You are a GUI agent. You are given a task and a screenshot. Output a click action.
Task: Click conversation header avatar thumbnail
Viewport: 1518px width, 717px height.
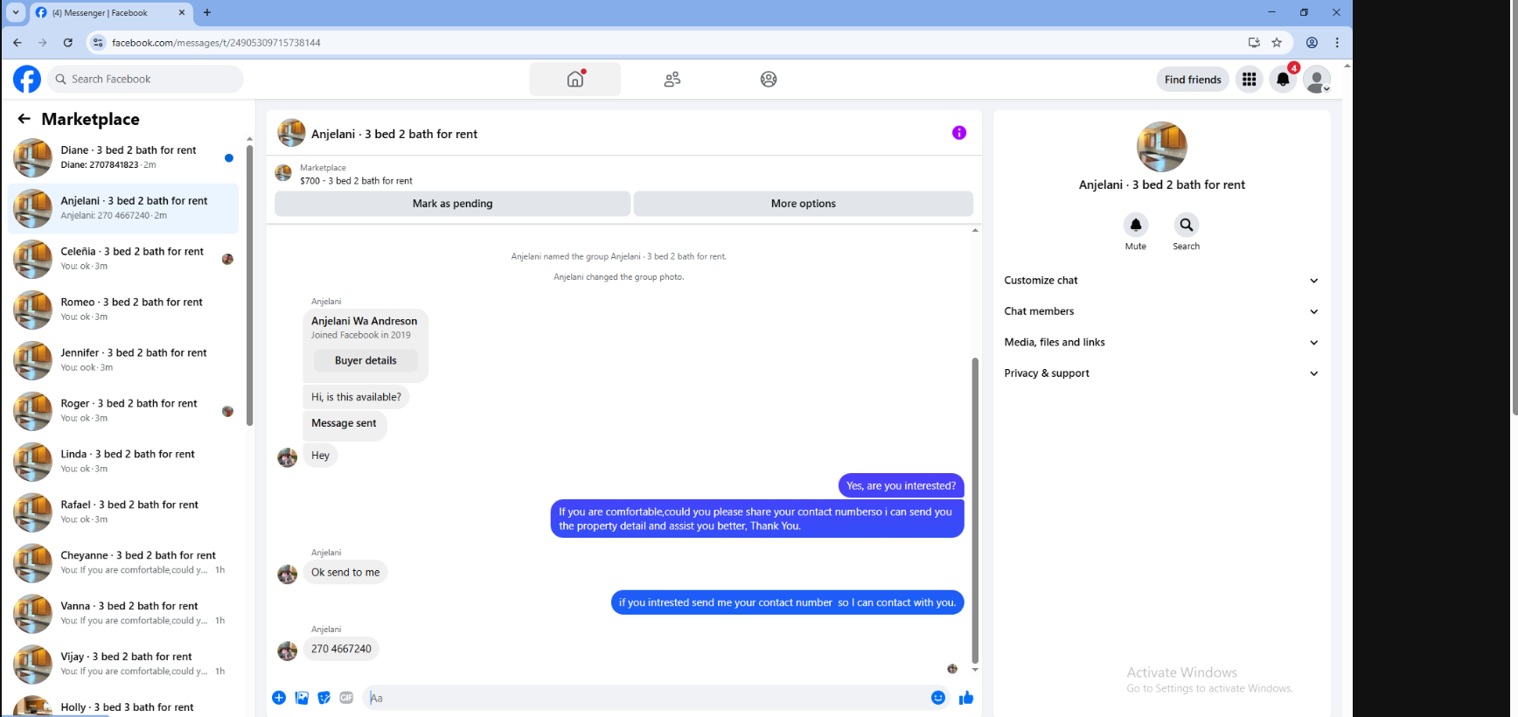(291, 133)
